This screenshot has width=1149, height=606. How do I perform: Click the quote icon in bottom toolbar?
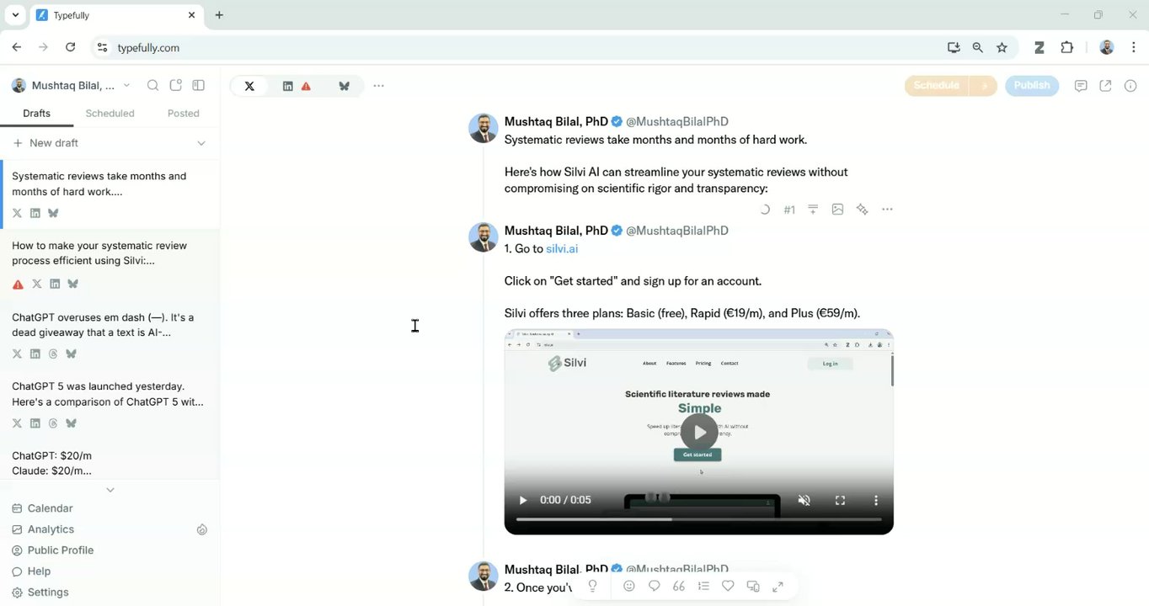click(x=679, y=586)
